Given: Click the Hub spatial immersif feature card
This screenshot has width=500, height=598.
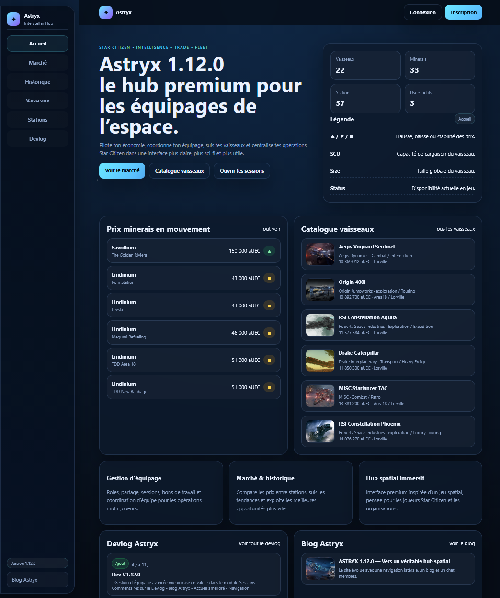Looking at the screenshot, I should [420, 493].
